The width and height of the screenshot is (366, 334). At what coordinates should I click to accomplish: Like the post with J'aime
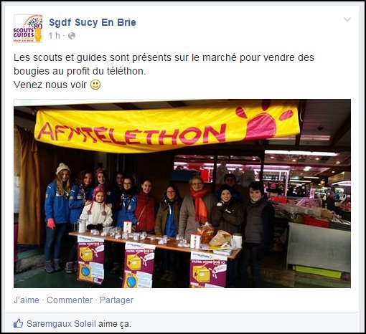coord(27,300)
